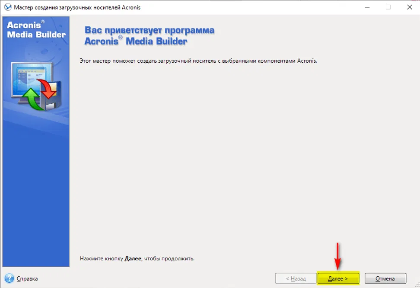420x288 pixels.
Task: Open the Справка help link
Action: [x=27, y=278]
